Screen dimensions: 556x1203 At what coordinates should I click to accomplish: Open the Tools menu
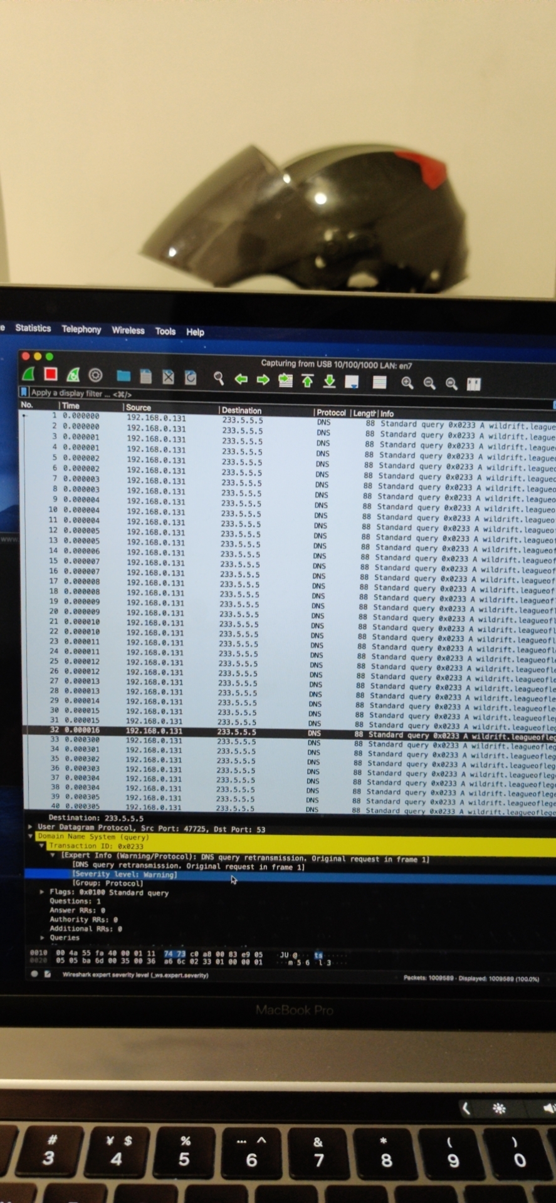click(x=165, y=331)
